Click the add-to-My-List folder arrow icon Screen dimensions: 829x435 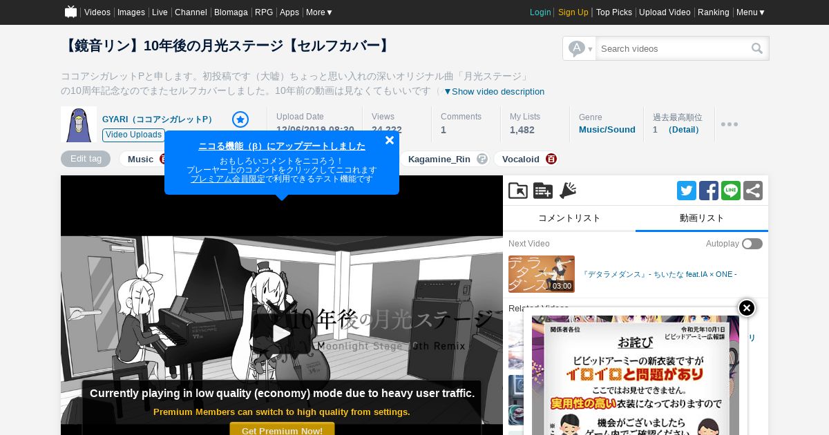click(x=518, y=191)
